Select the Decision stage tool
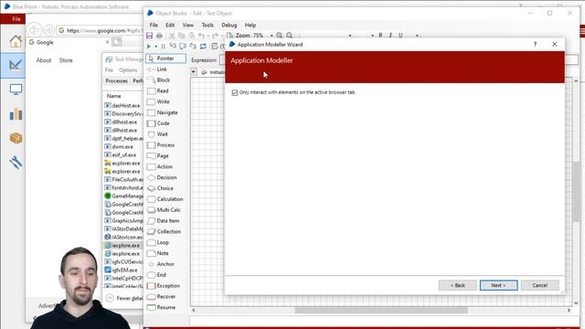Viewport: 585px width, 329px height. (162, 177)
